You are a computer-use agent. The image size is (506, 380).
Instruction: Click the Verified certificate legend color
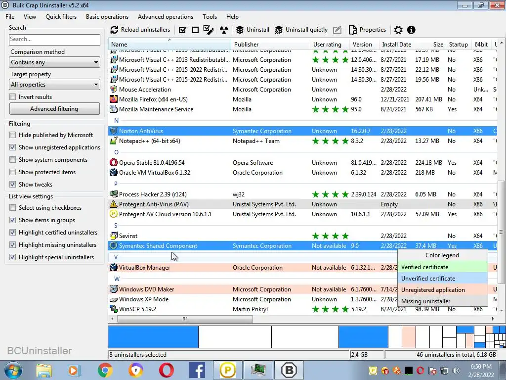(x=442, y=267)
